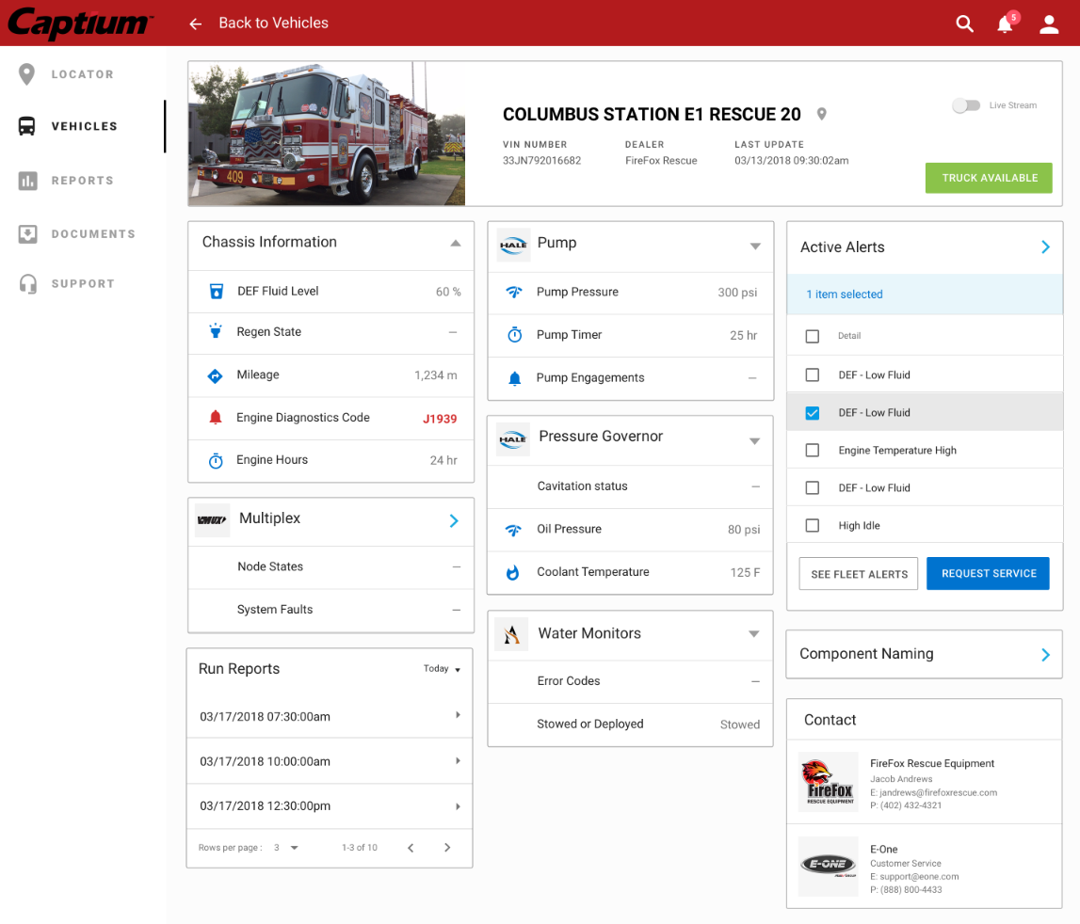Click the FireFox Rescue Equipment logo
The image size is (1080, 924).
click(x=828, y=782)
